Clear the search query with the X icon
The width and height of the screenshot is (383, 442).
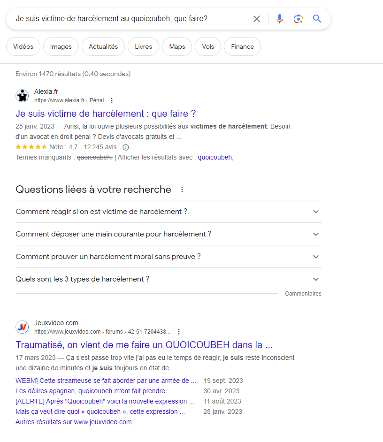coord(257,19)
